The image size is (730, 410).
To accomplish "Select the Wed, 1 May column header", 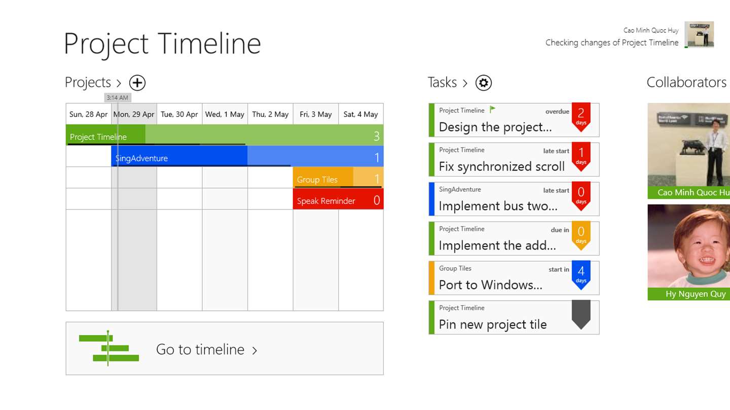I will [x=225, y=114].
